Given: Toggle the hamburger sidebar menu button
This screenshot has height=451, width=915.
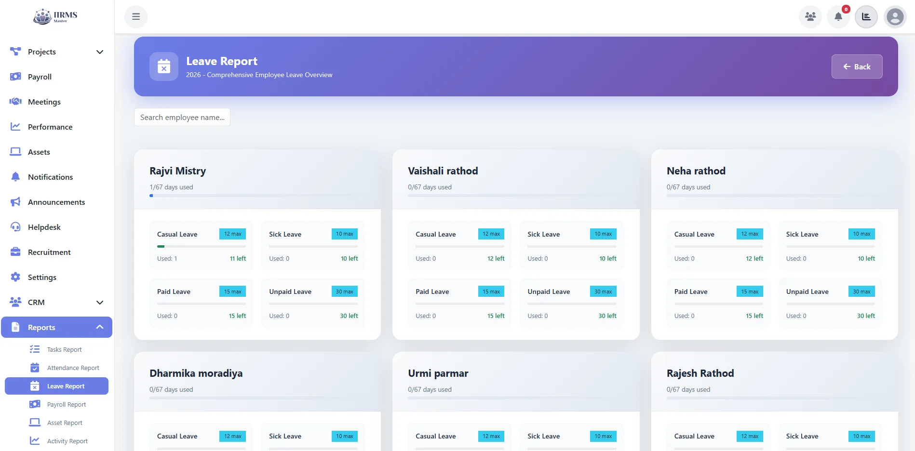Looking at the screenshot, I should (136, 16).
